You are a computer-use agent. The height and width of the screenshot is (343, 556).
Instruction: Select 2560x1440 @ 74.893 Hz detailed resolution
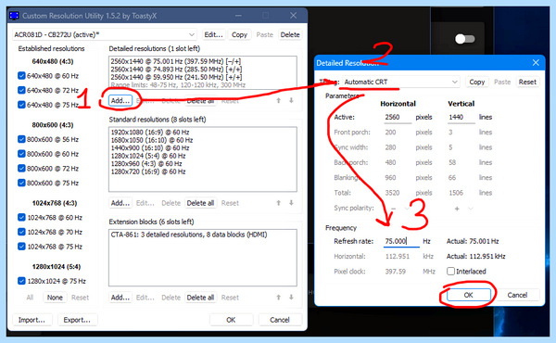tap(176, 70)
